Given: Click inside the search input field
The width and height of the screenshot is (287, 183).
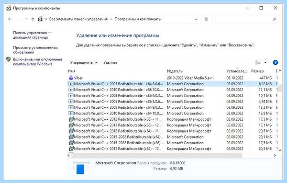Looking at the screenshot, I should 243,19.
